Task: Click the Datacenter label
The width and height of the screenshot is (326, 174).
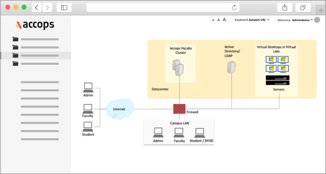Action: (160, 89)
